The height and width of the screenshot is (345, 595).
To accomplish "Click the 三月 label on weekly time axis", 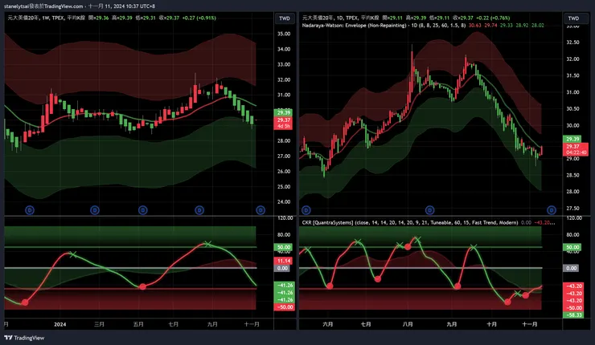I will click(x=99, y=324).
